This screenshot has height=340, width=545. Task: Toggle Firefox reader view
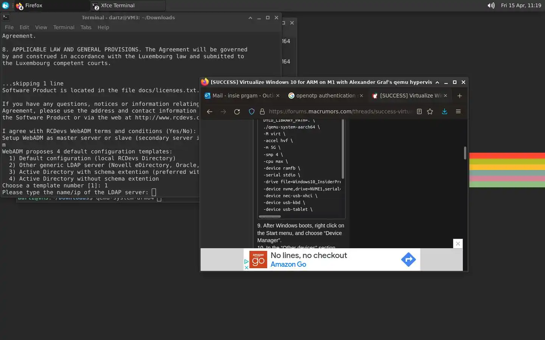(x=419, y=111)
